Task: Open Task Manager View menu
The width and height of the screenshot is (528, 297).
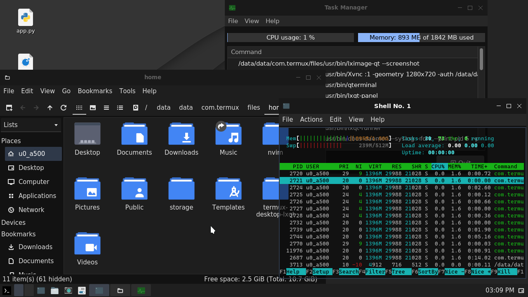Action: [252, 21]
